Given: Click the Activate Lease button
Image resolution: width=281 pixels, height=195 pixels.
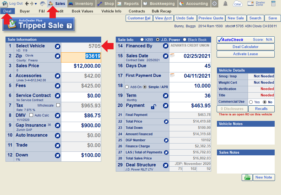Looking at the screenshot, I should [246, 54].
